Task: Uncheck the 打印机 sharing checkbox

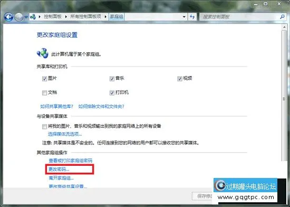Action: [x=112, y=93]
